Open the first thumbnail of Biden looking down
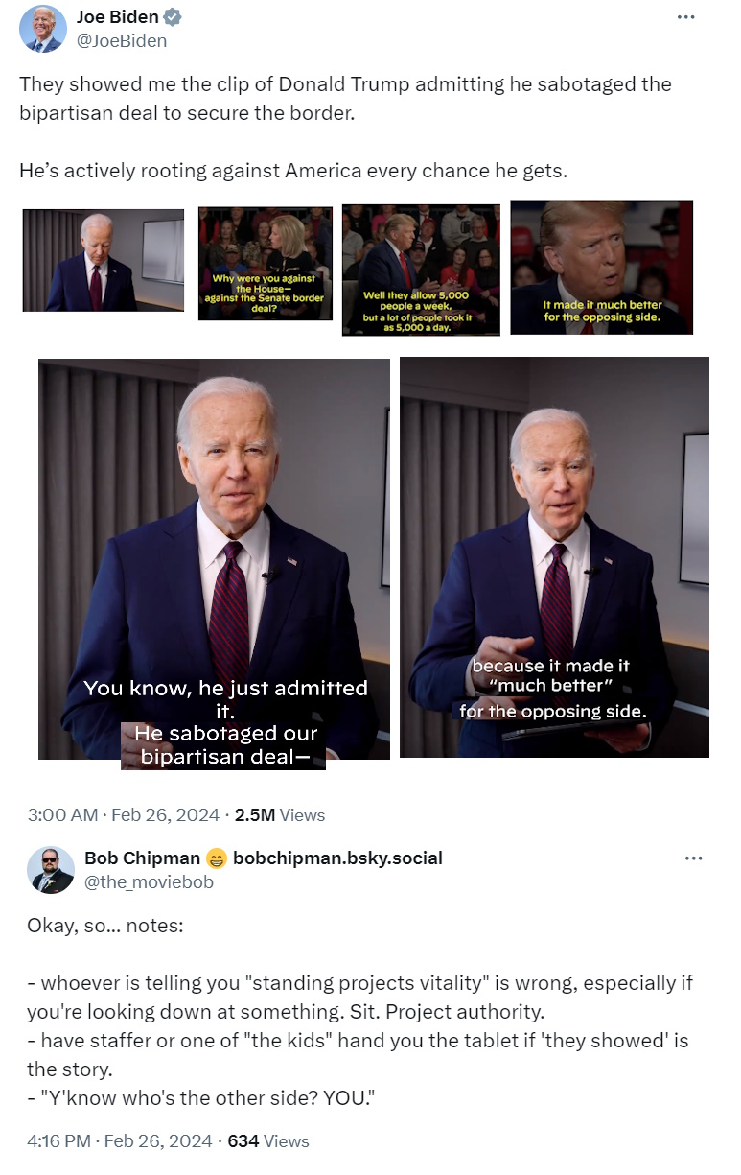Viewport: 741px width, 1175px height. click(x=103, y=260)
